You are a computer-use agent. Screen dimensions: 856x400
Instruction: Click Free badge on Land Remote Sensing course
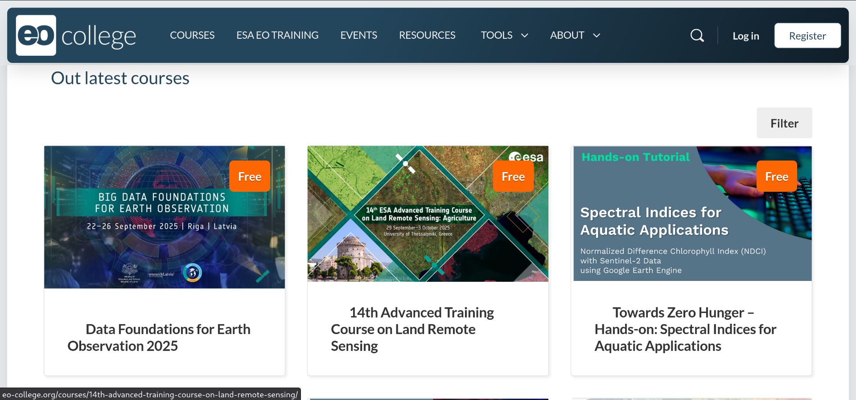pos(513,177)
